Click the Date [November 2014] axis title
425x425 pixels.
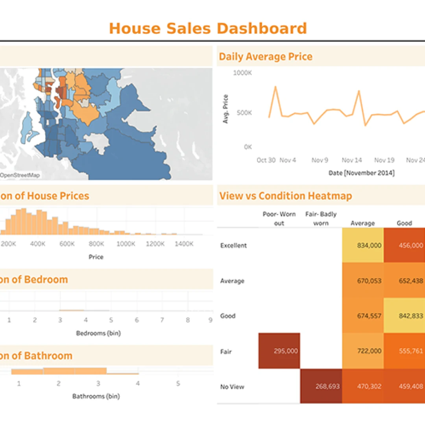coord(361,173)
